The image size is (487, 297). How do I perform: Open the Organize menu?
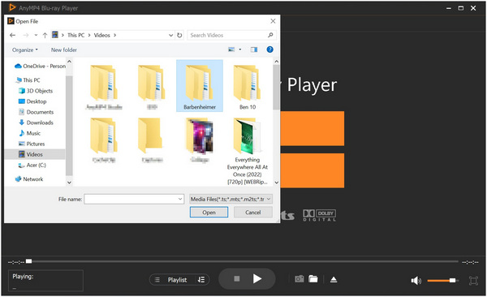coord(25,49)
